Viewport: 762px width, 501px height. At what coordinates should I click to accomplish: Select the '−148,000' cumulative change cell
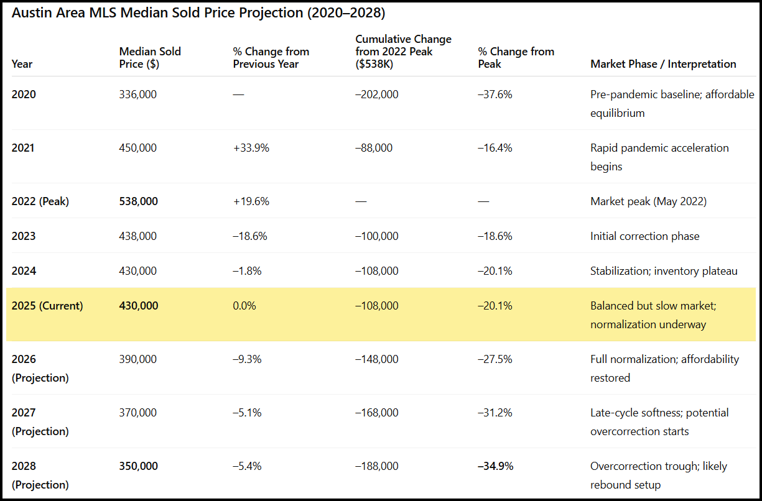(377, 359)
